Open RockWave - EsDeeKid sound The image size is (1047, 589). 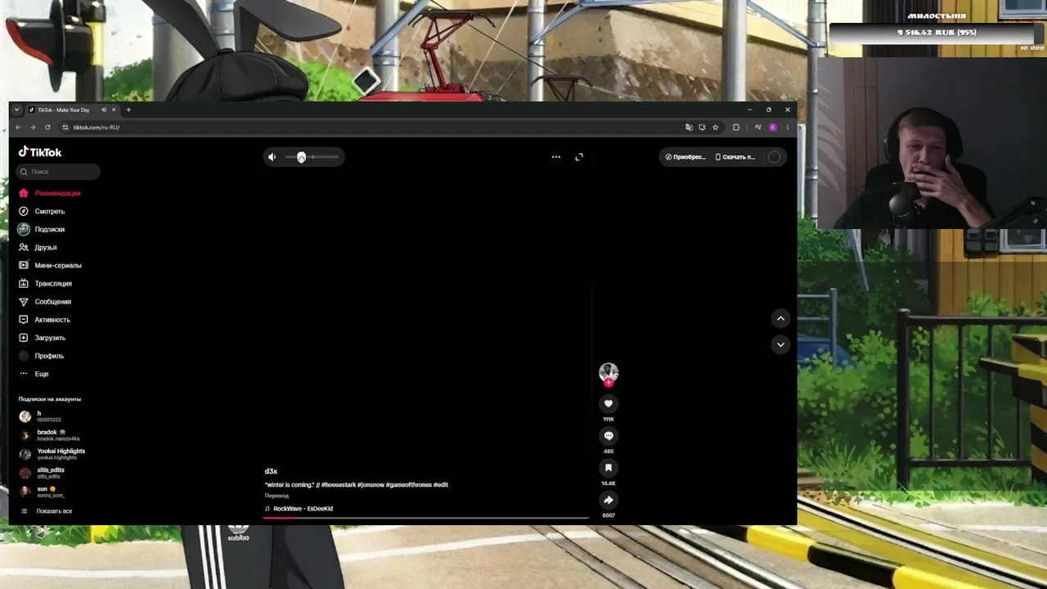click(299, 509)
